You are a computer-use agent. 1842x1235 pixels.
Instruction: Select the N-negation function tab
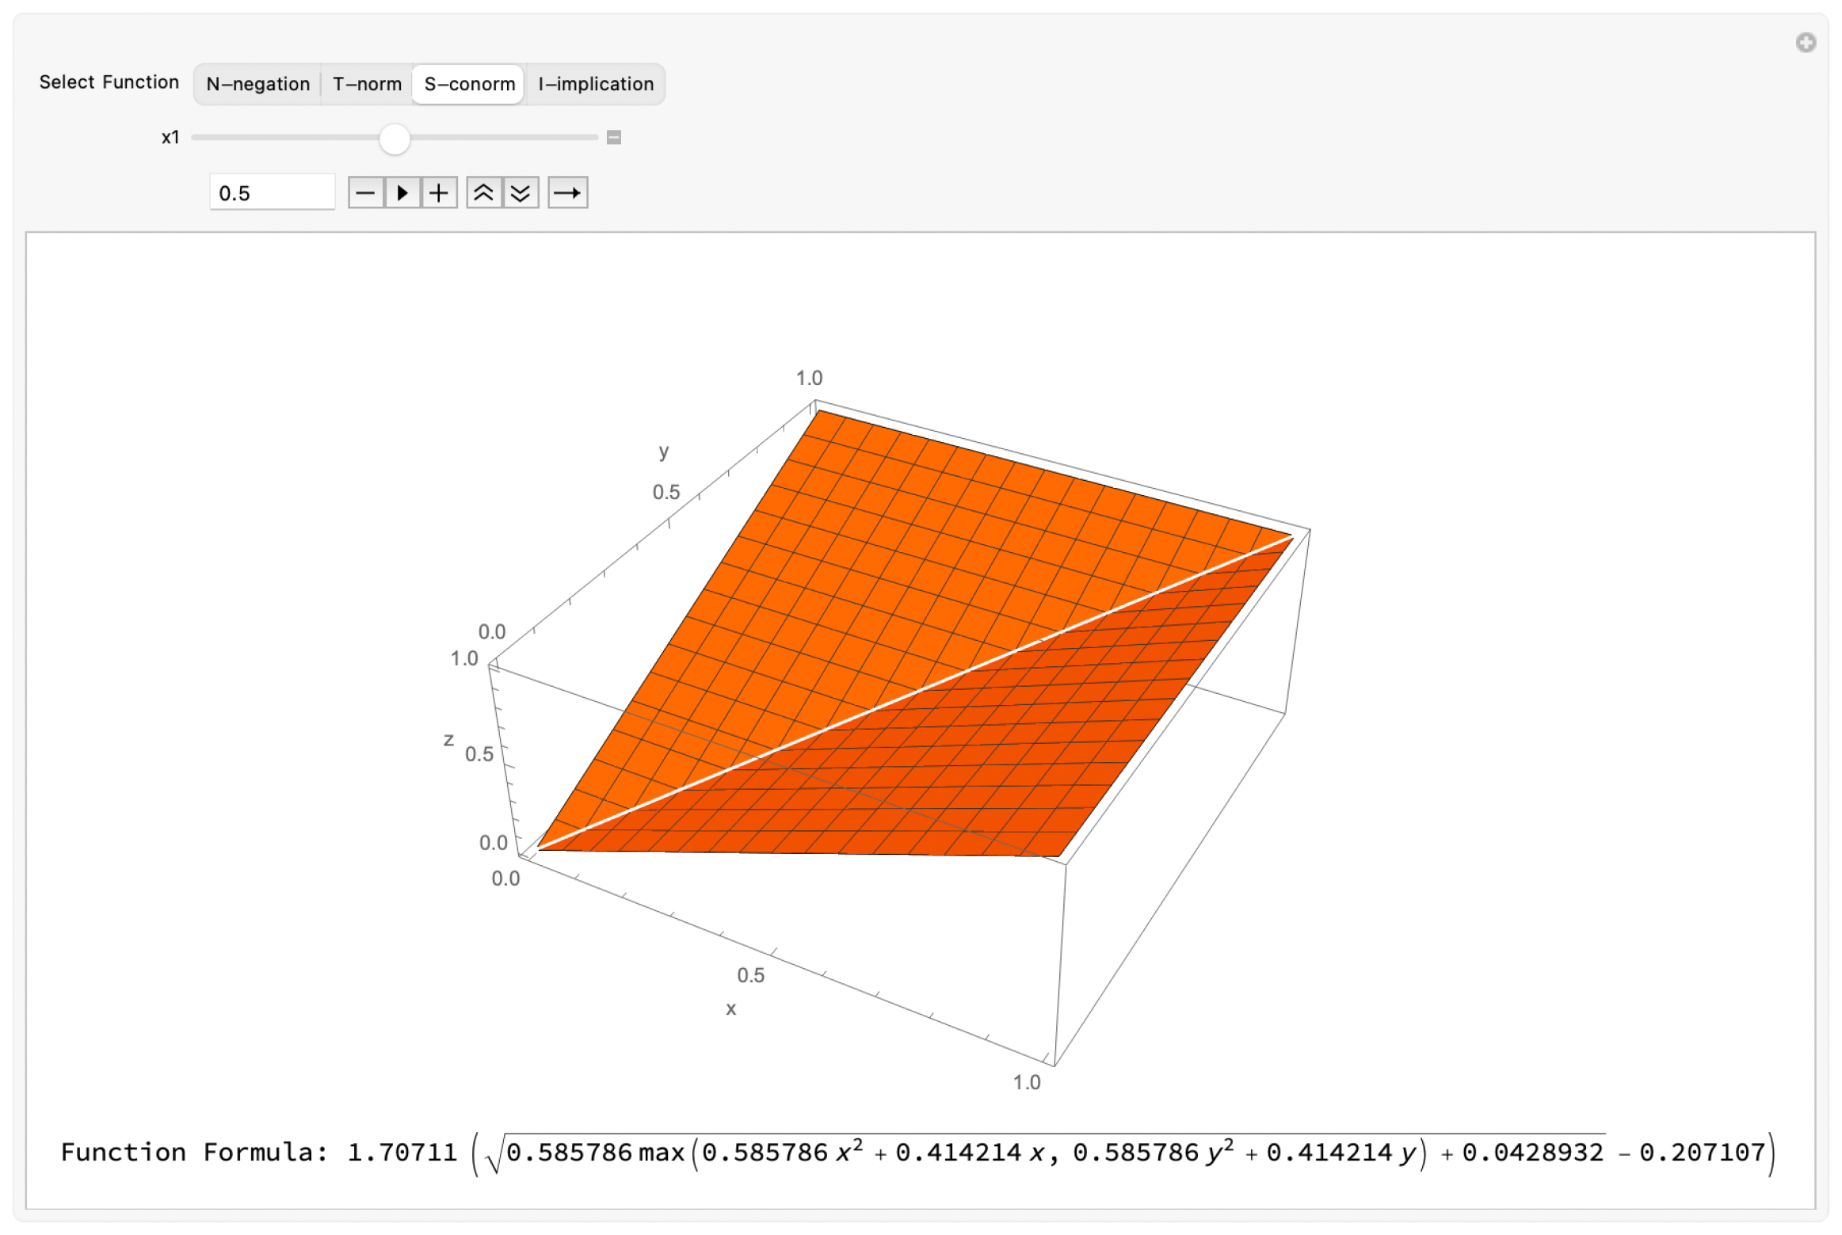pos(257,84)
